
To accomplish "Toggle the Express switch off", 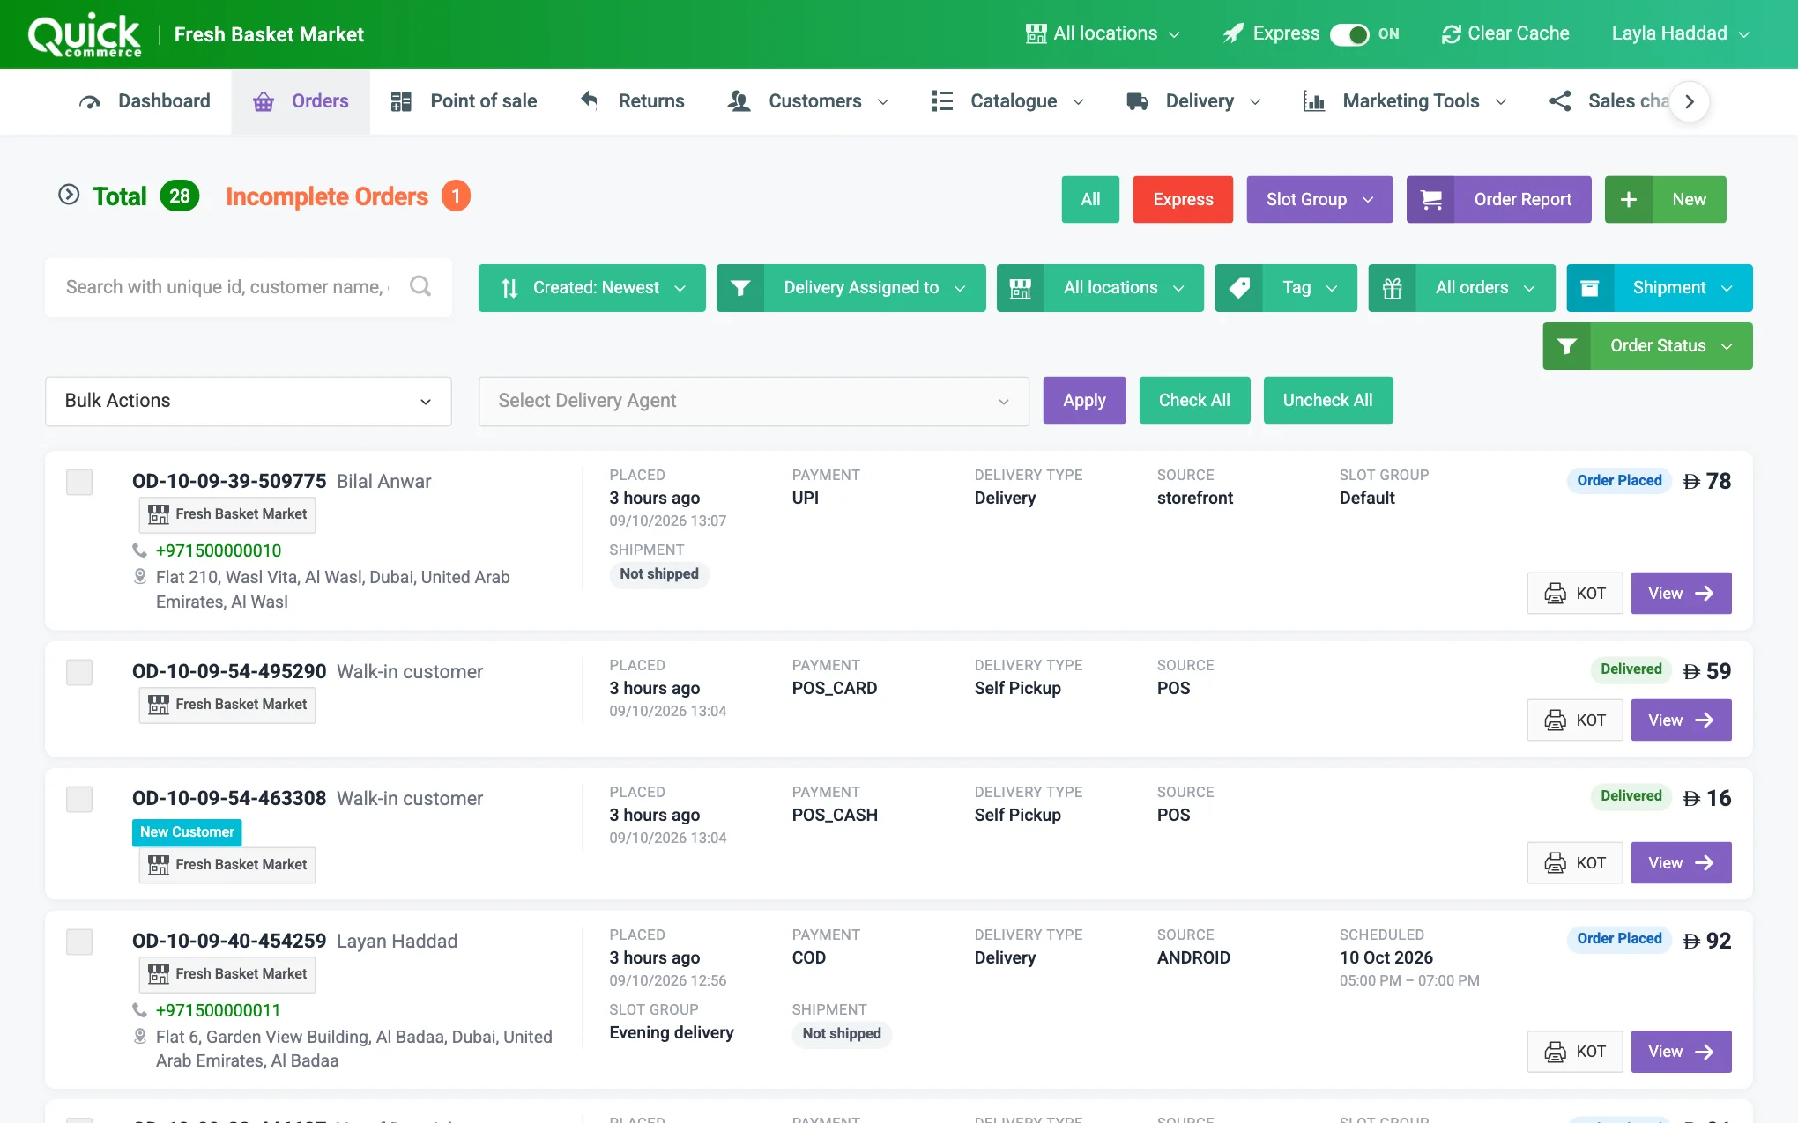I will pyautogui.click(x=1349, y=34).
